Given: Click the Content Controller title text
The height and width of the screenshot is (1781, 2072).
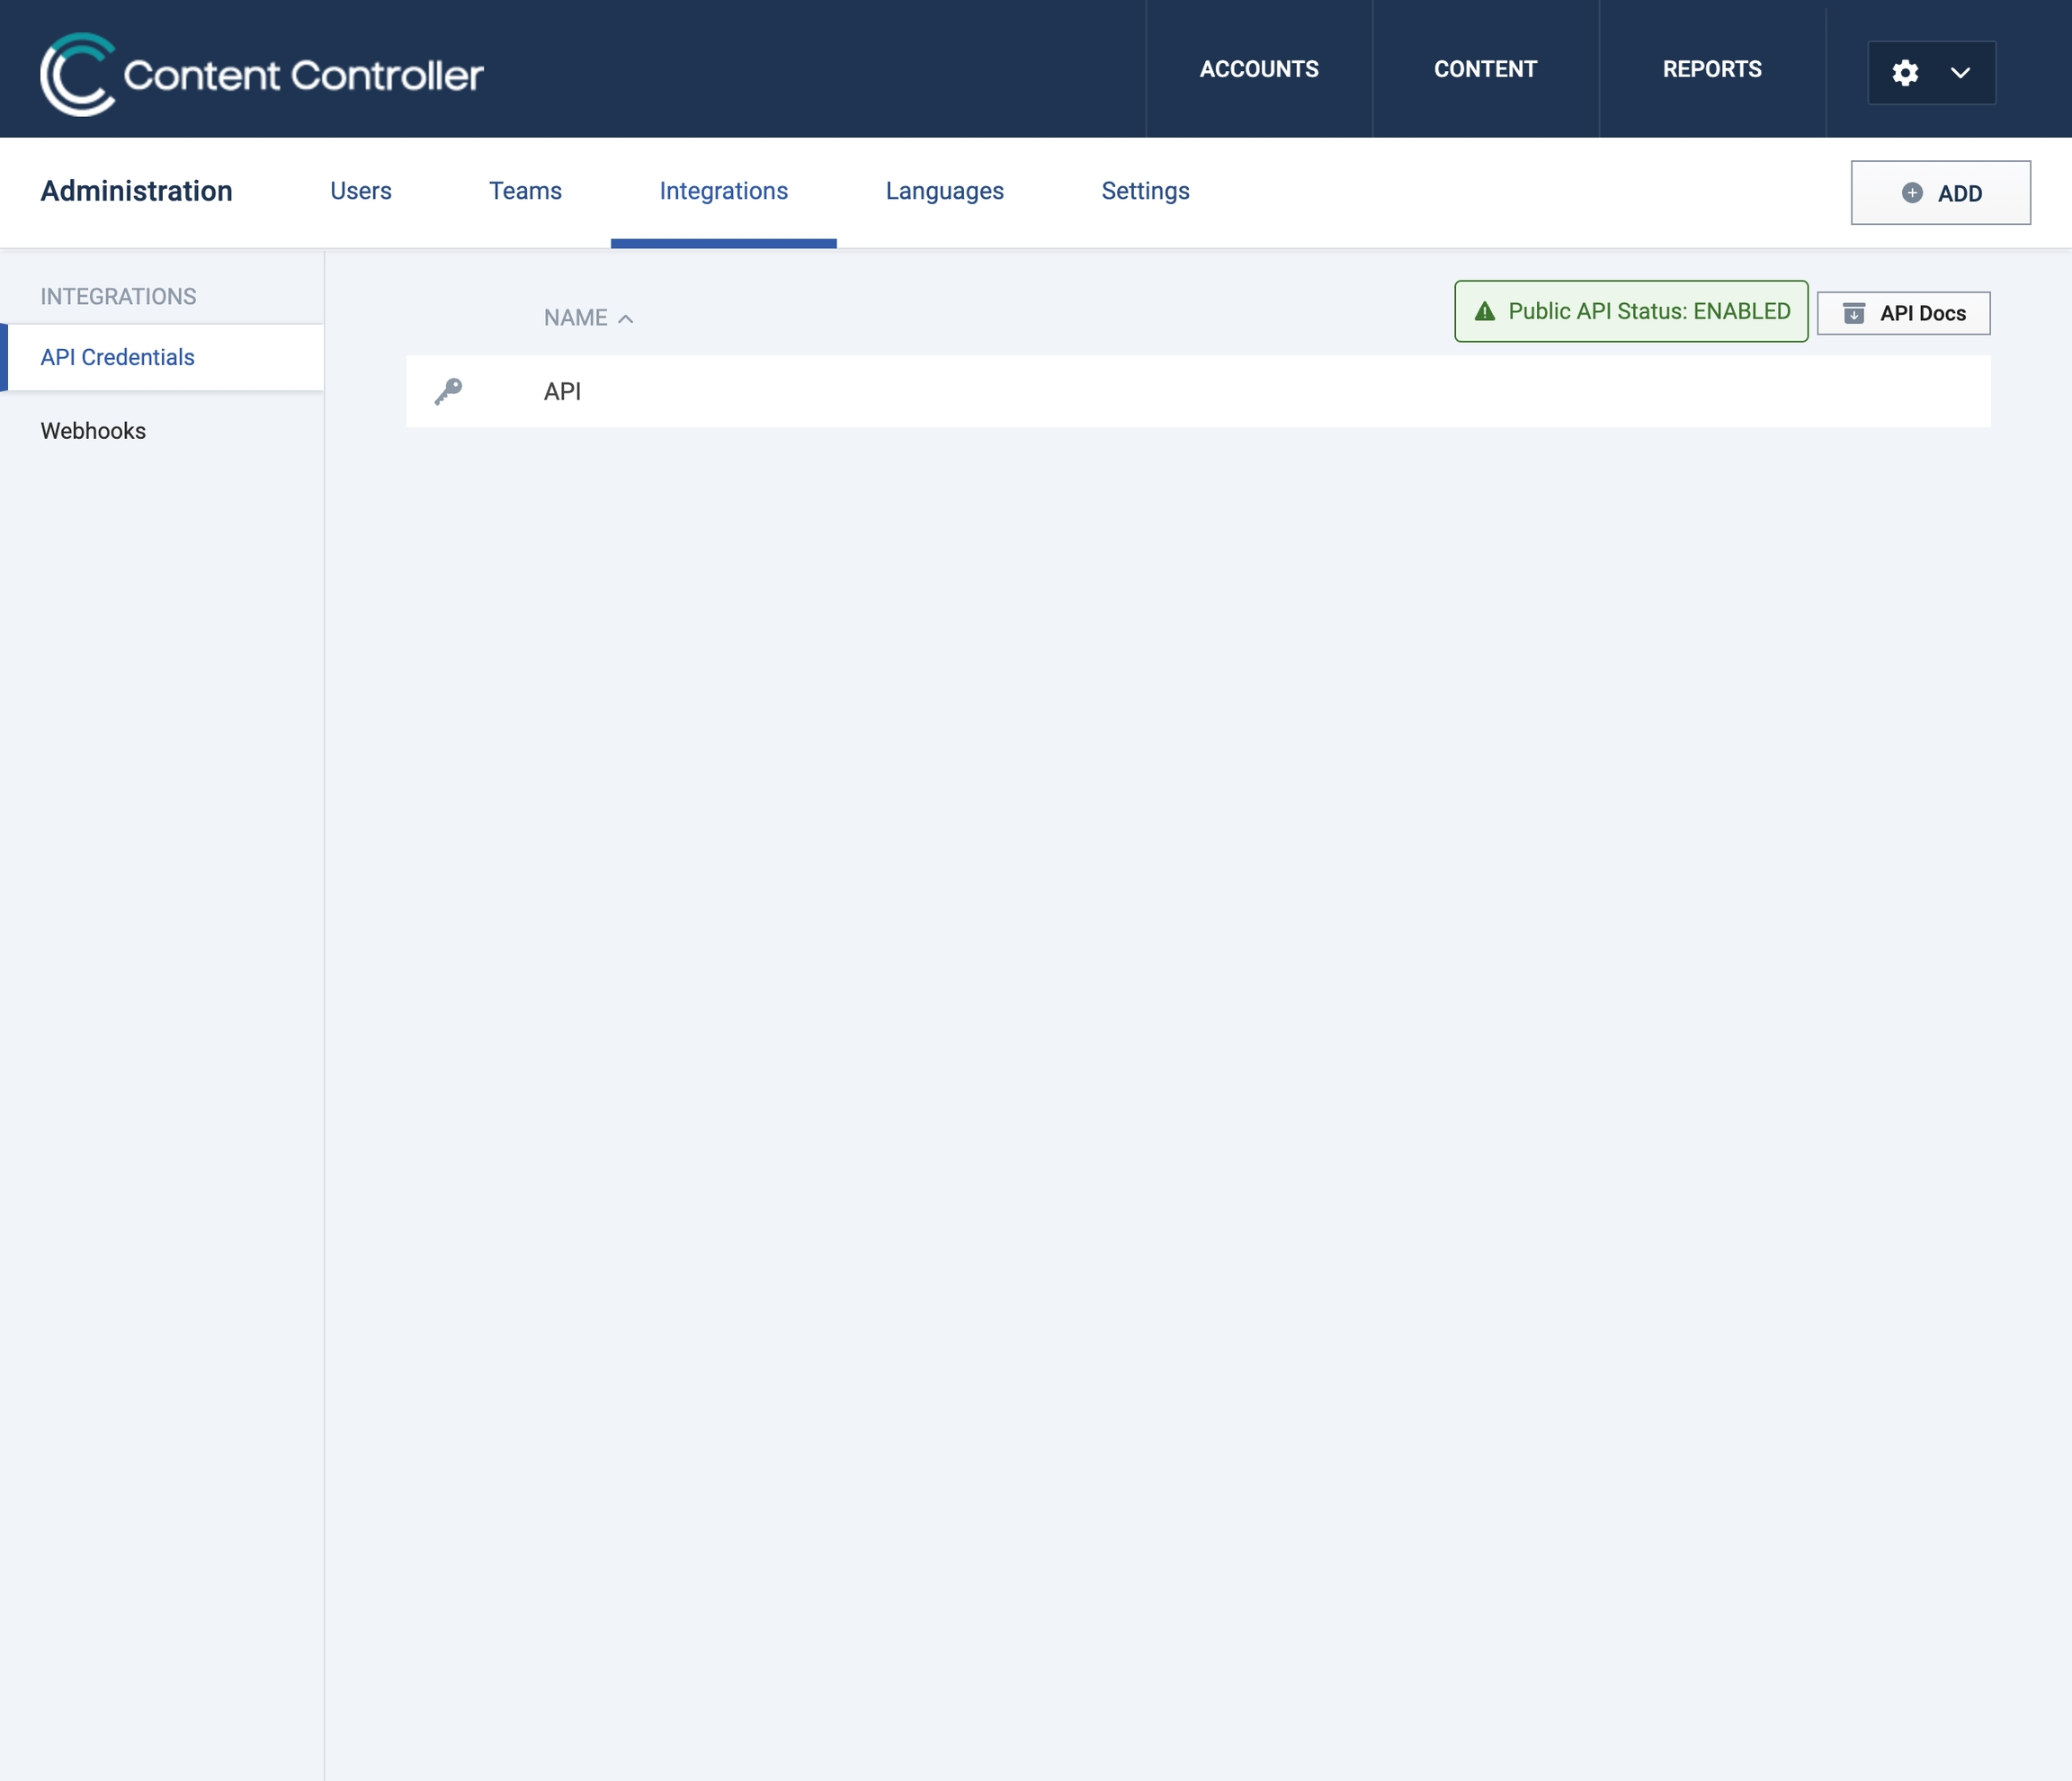Looking at the screenshot, I should (x=303, y=75).
